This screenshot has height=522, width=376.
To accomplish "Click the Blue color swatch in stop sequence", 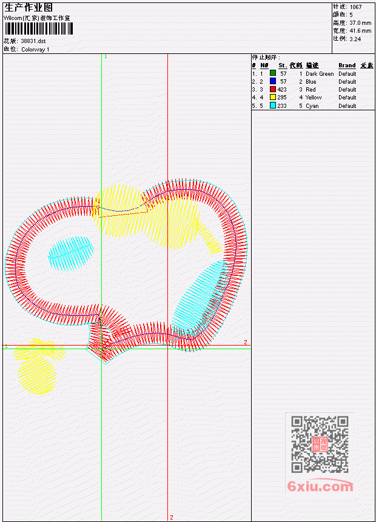I will click(273, 81).
